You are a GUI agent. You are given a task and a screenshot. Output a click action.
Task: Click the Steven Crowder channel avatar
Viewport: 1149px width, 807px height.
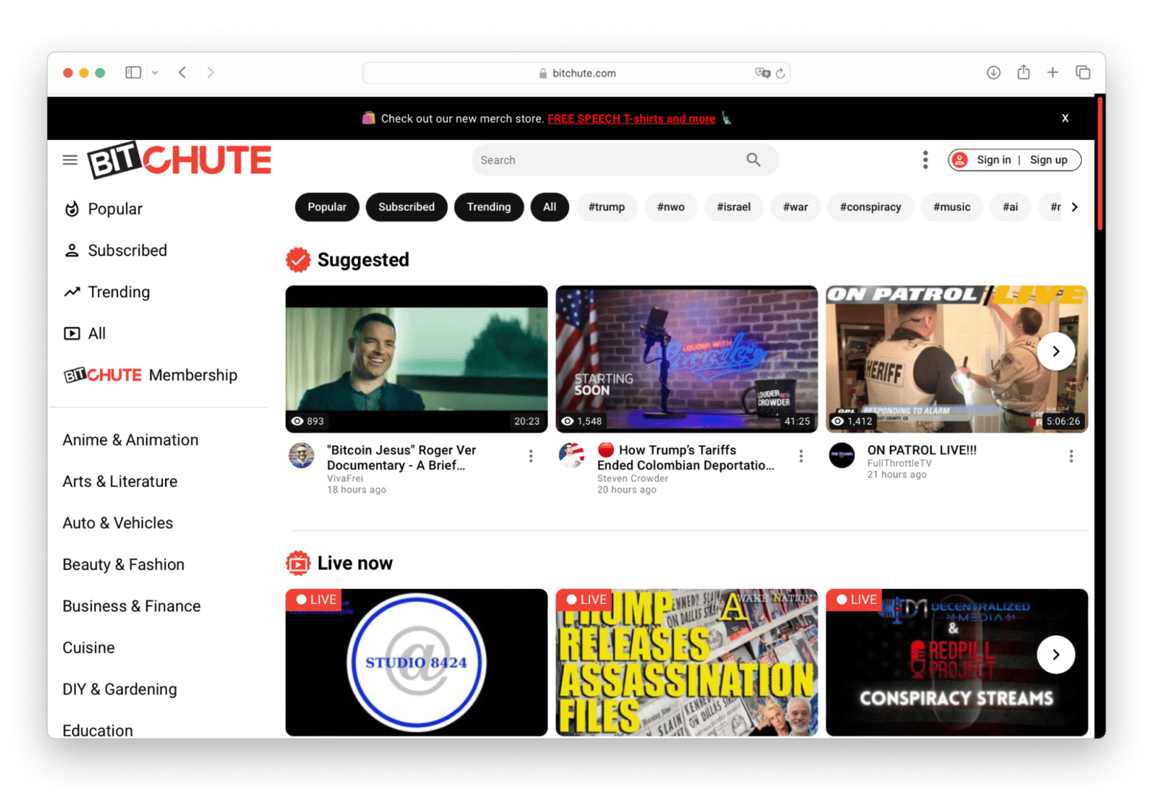572,456
